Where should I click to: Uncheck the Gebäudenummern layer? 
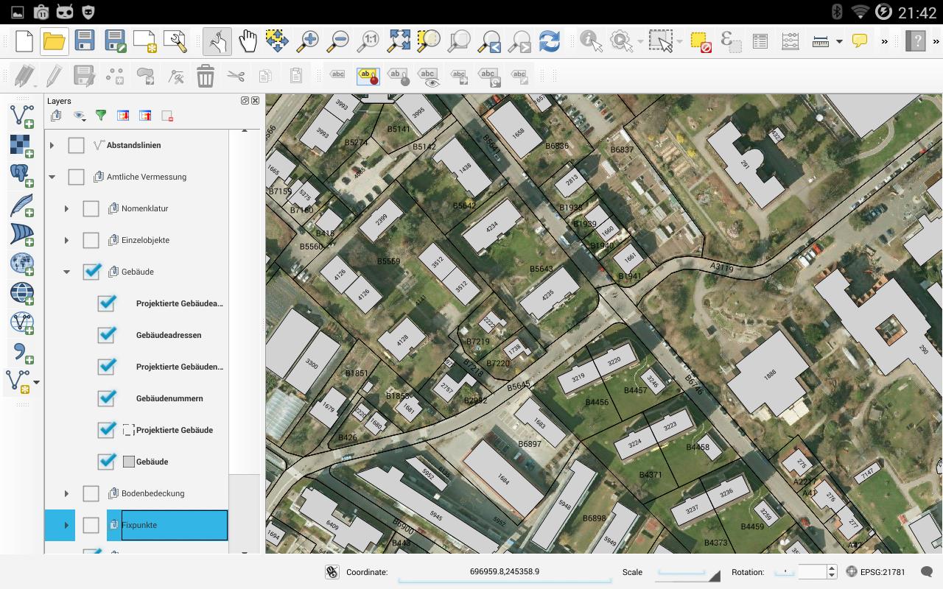click(107, 398)
